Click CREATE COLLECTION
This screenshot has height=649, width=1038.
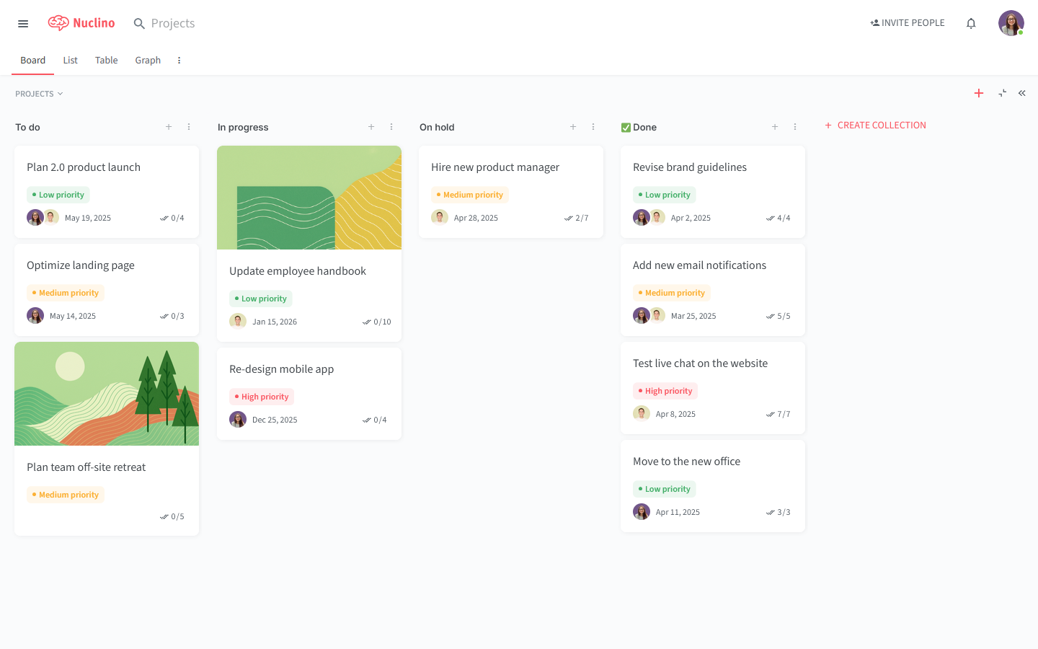click(875, 125)
